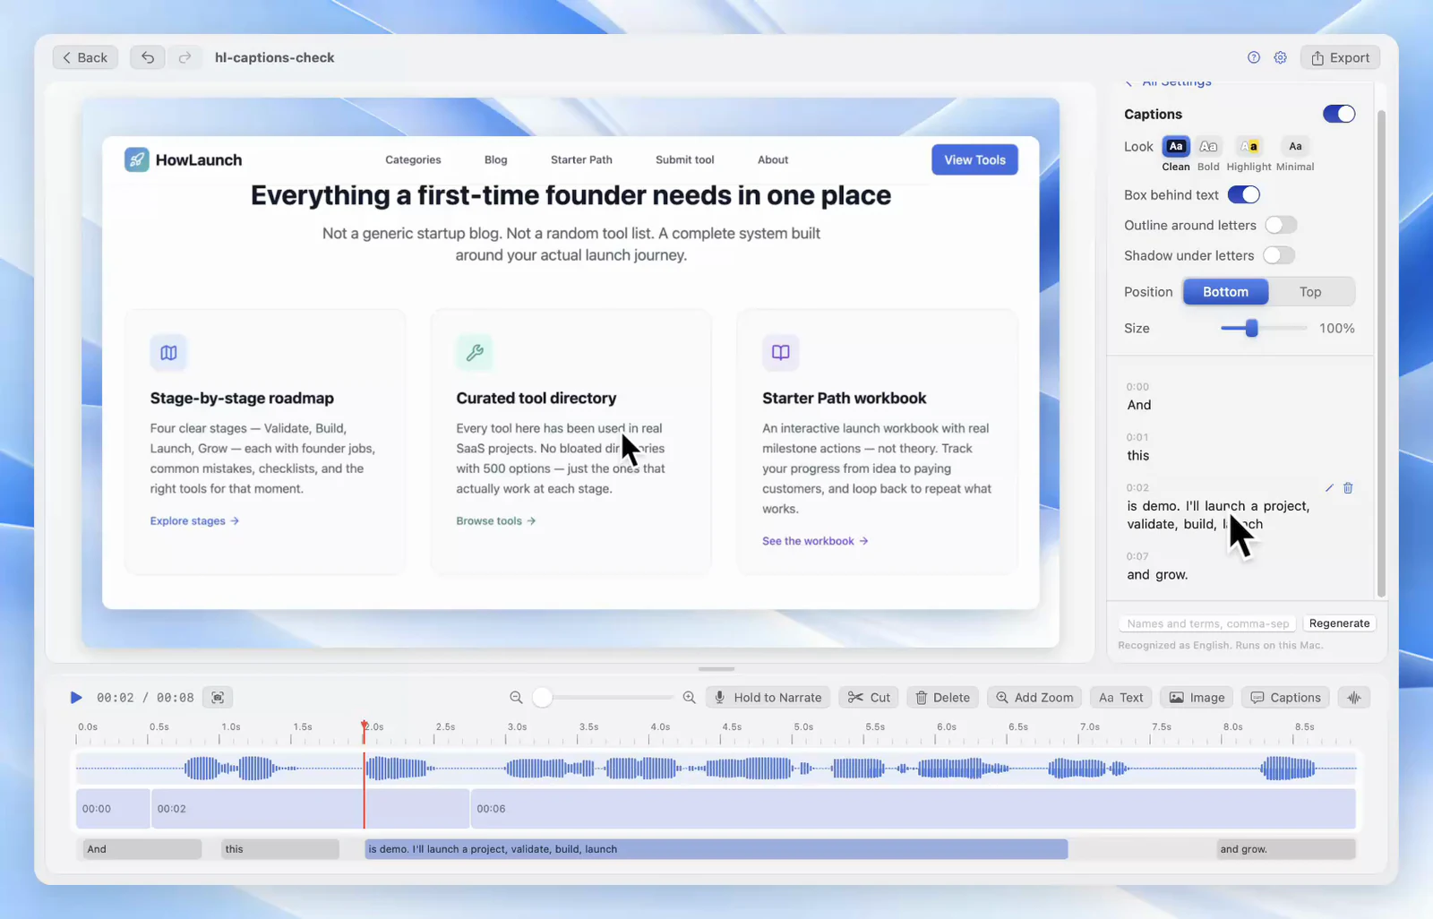Select the 'and grow.' caption clip on timeline

1285,849
